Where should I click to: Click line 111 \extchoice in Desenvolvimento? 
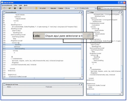(x=17, y=47)
